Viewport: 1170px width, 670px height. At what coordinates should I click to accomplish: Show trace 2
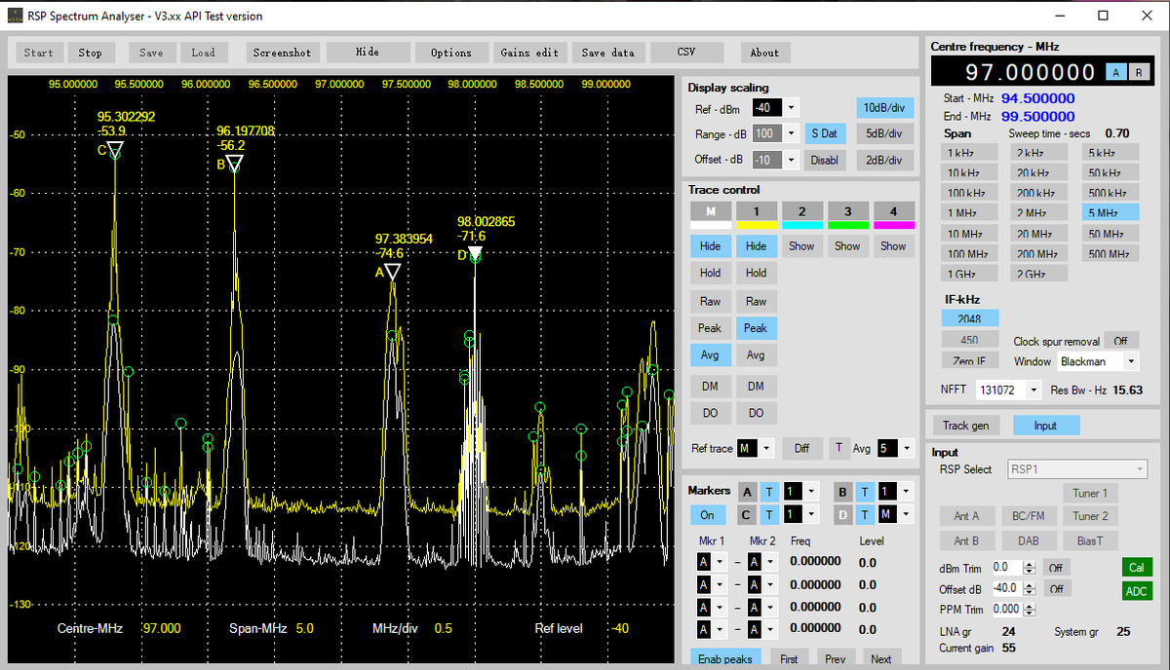click(801, 246)
